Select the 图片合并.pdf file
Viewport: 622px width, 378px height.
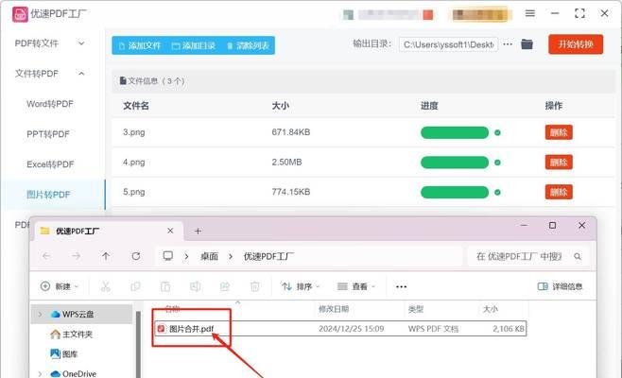coord(340,329)
